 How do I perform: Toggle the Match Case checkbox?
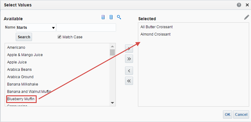point(59,37)
